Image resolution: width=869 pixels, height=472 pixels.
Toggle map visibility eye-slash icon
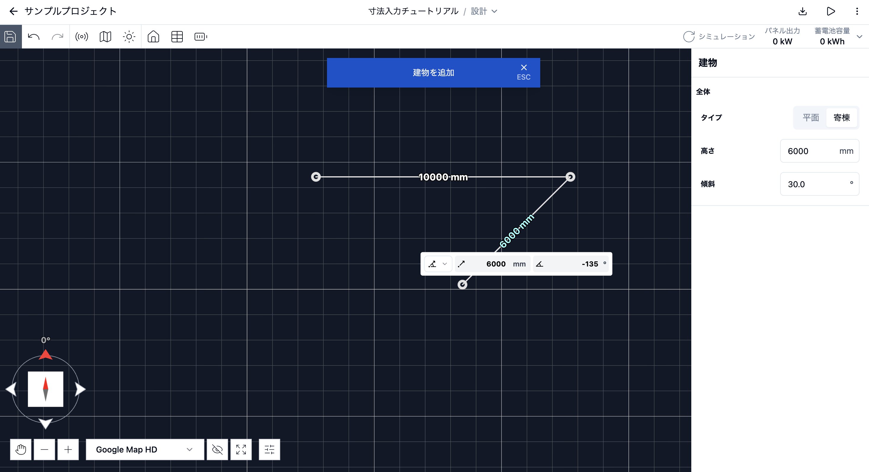(x=217, y=450)
